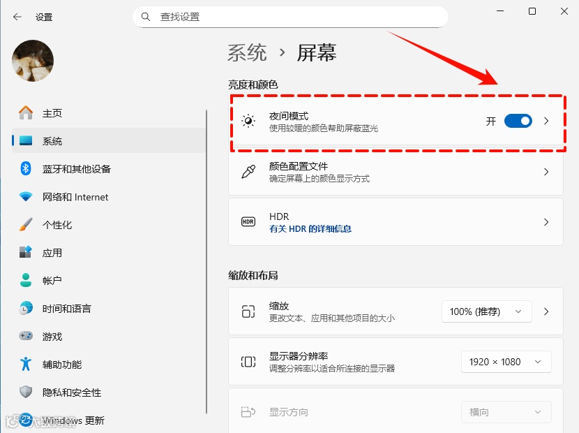Click the 显示方向 label text
Viewport: 579px width, 433px height.
pyautogui.click(x=288, y=412)
